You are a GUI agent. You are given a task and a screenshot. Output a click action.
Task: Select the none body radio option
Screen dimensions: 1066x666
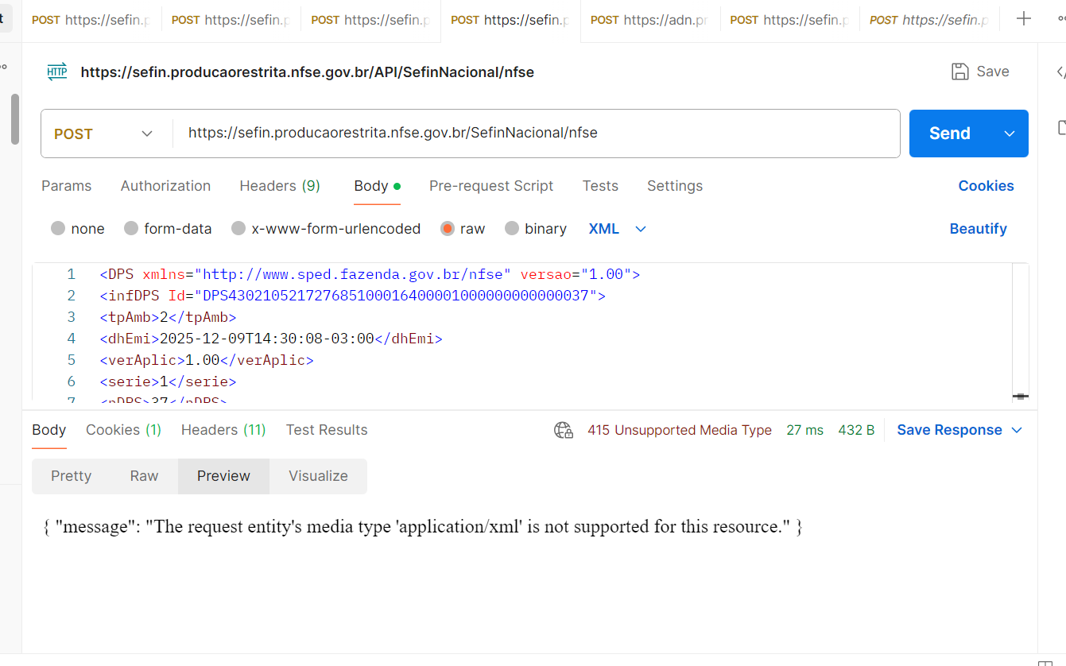58,229
